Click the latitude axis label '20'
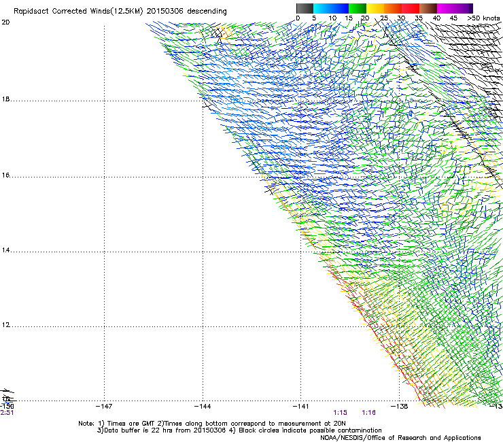The image size is (503, 442). tap(5, 22)
